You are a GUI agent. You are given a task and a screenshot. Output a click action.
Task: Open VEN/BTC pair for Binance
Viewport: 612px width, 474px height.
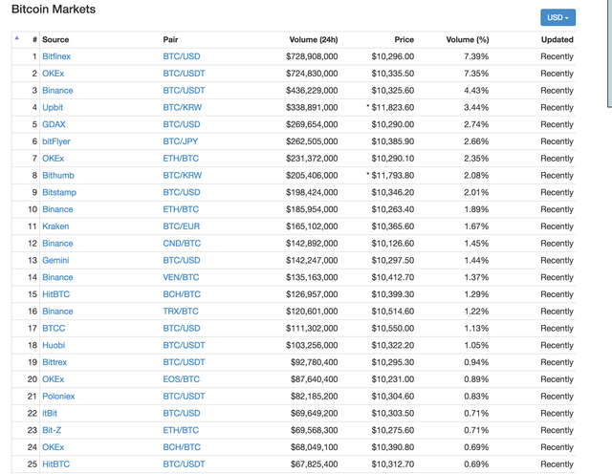181,277
